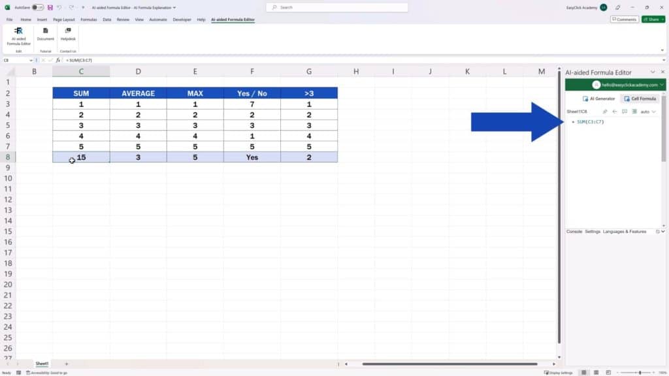Click the EasyClick Academy profile avatar
The height and width of the screenshot is (376, 669).
coord(603,7)
